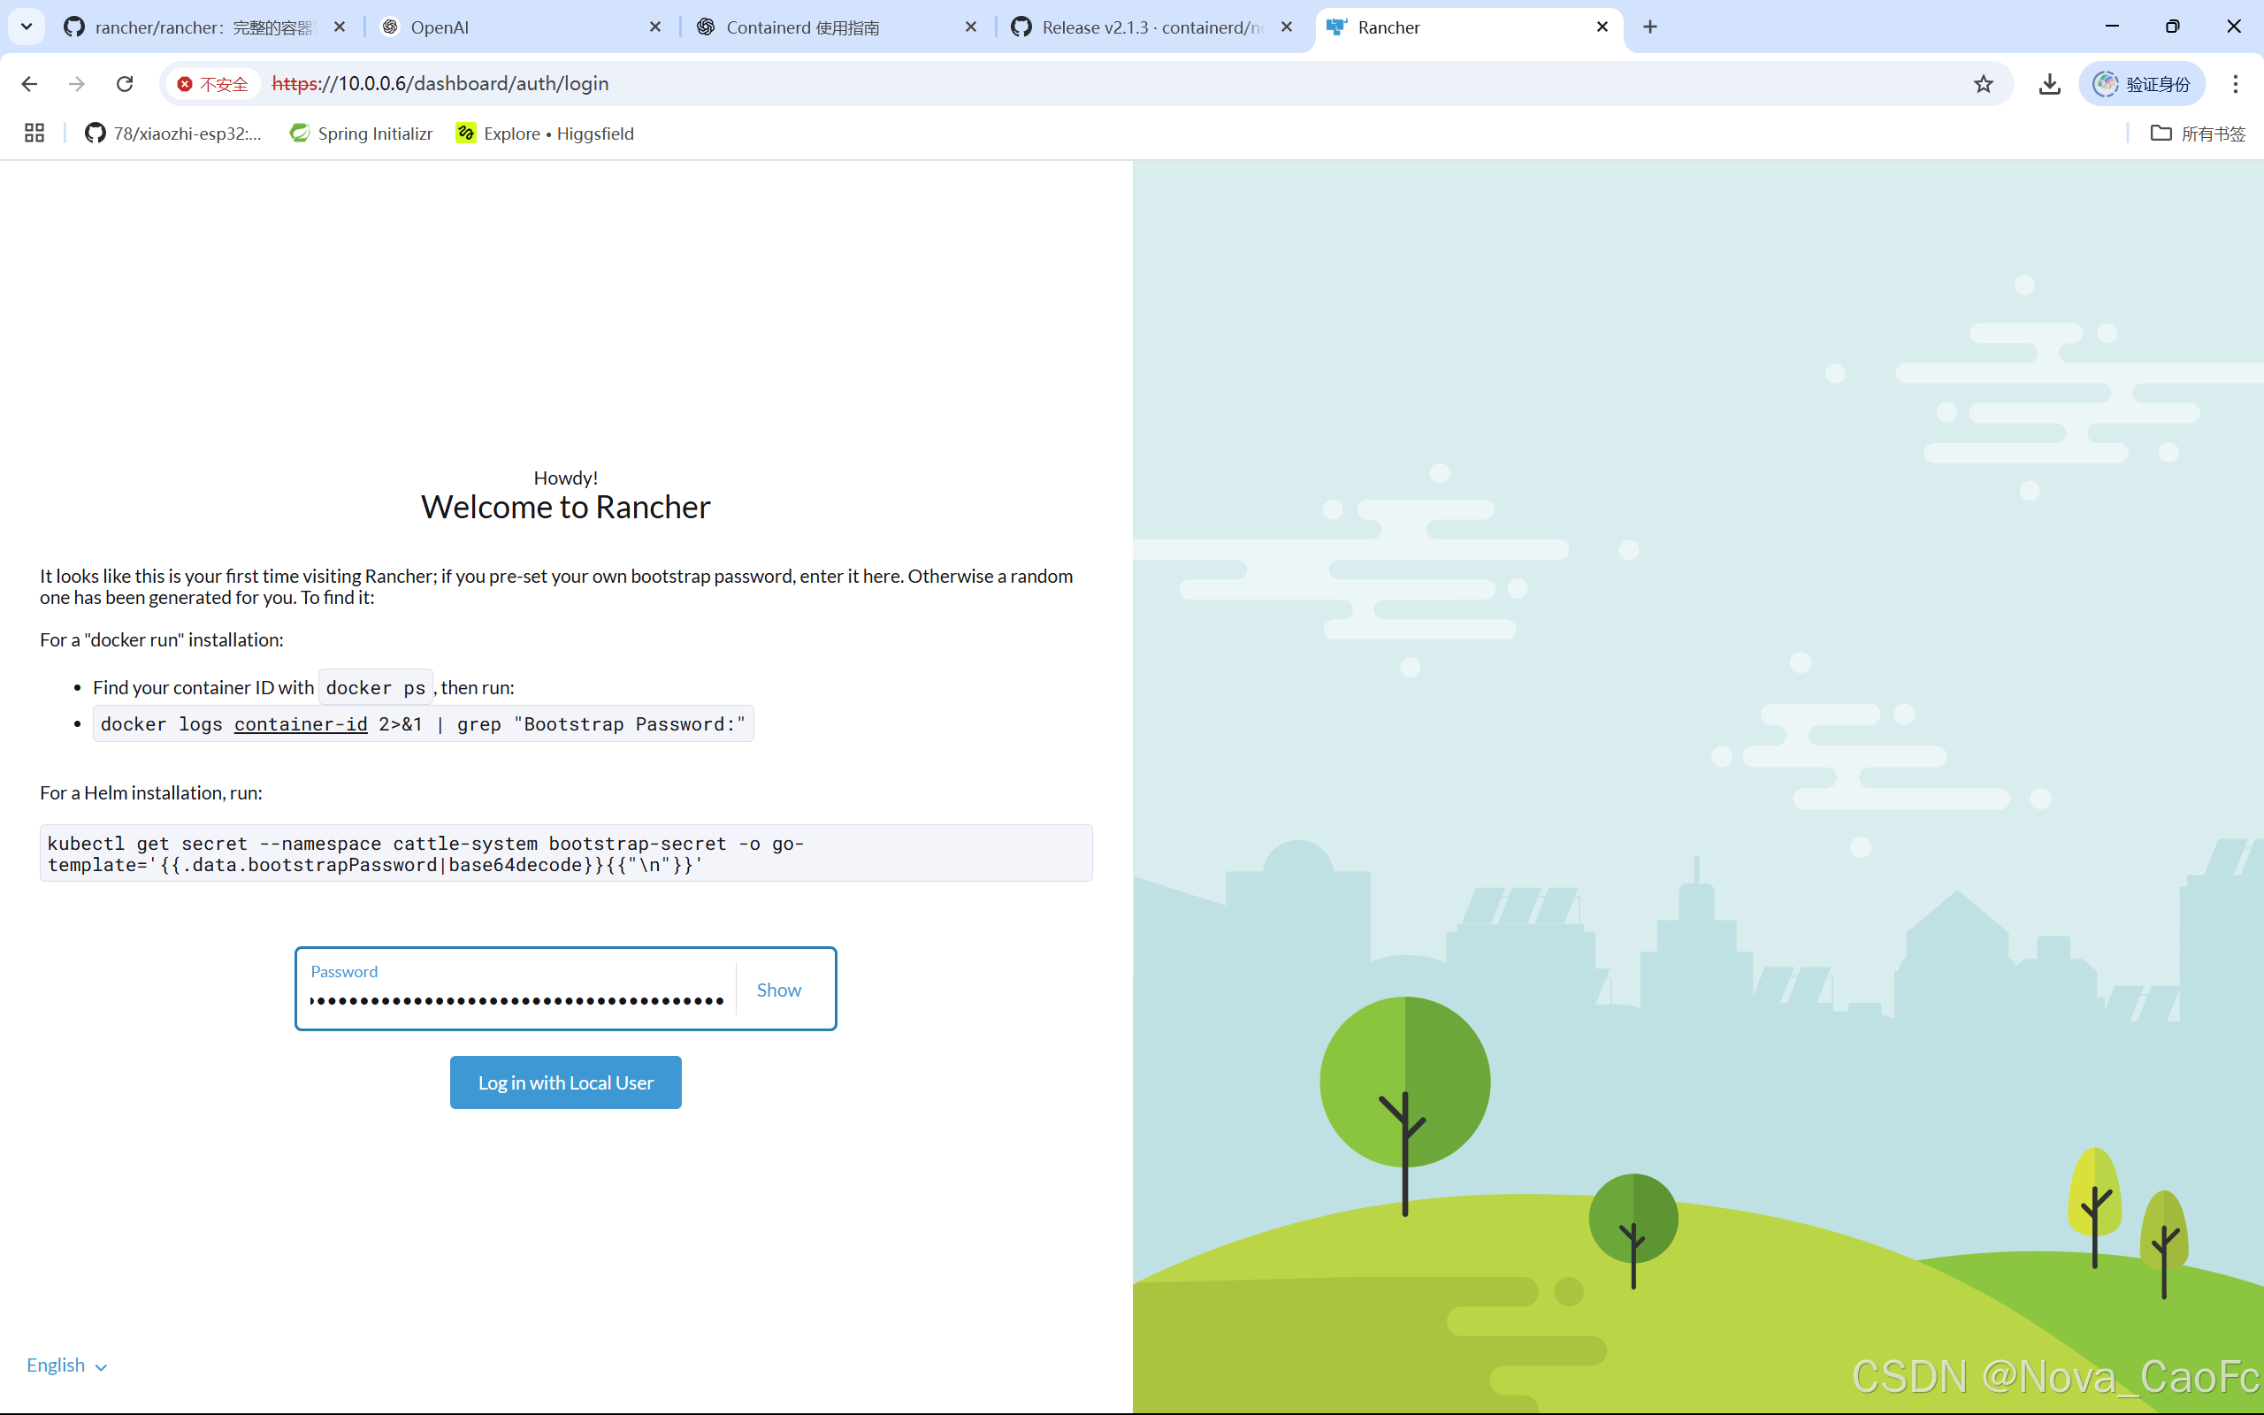Close the Containerd 使用指南 tab
Screen dimensions: 2264x1415
[971, 27]
